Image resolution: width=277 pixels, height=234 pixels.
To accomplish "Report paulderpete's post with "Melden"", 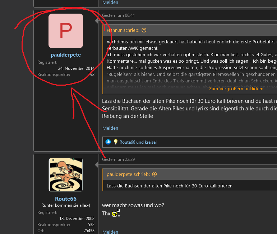I will [x=110, y=128].
